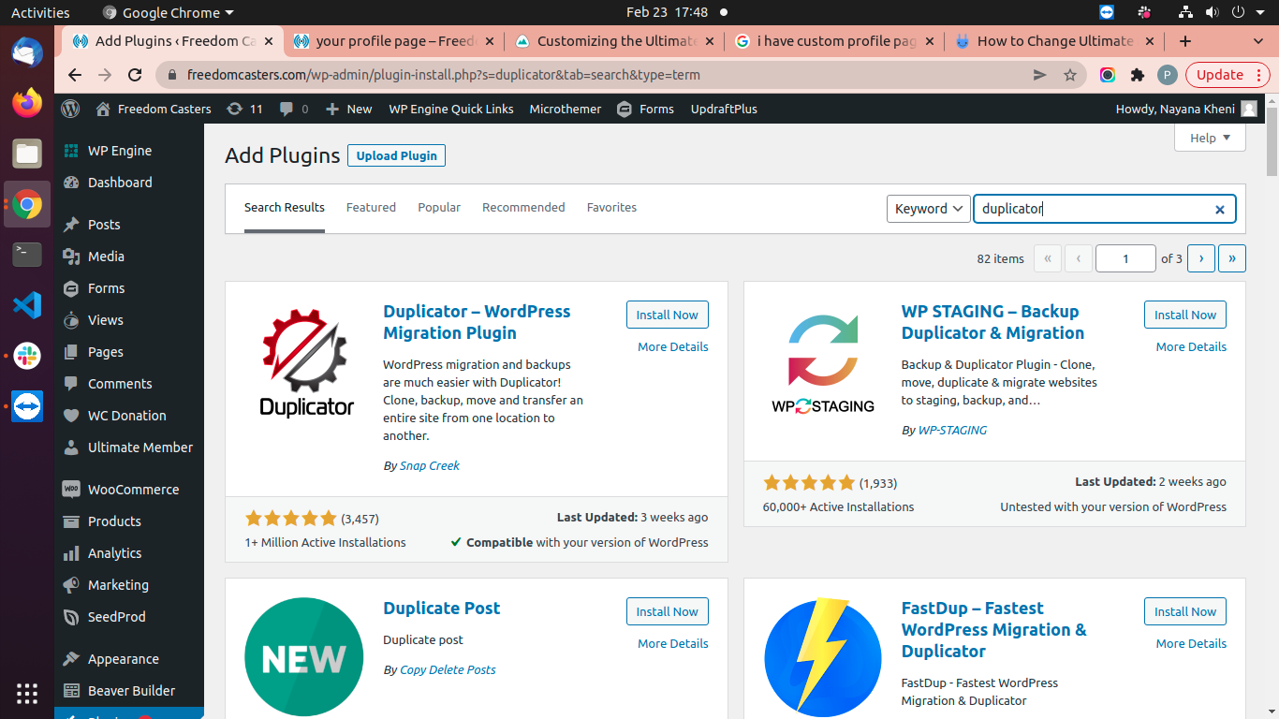This screenshot has height=719, width=1279.
Task: Open WooCommerce in the admin sidebar
Action: [129, 490]
